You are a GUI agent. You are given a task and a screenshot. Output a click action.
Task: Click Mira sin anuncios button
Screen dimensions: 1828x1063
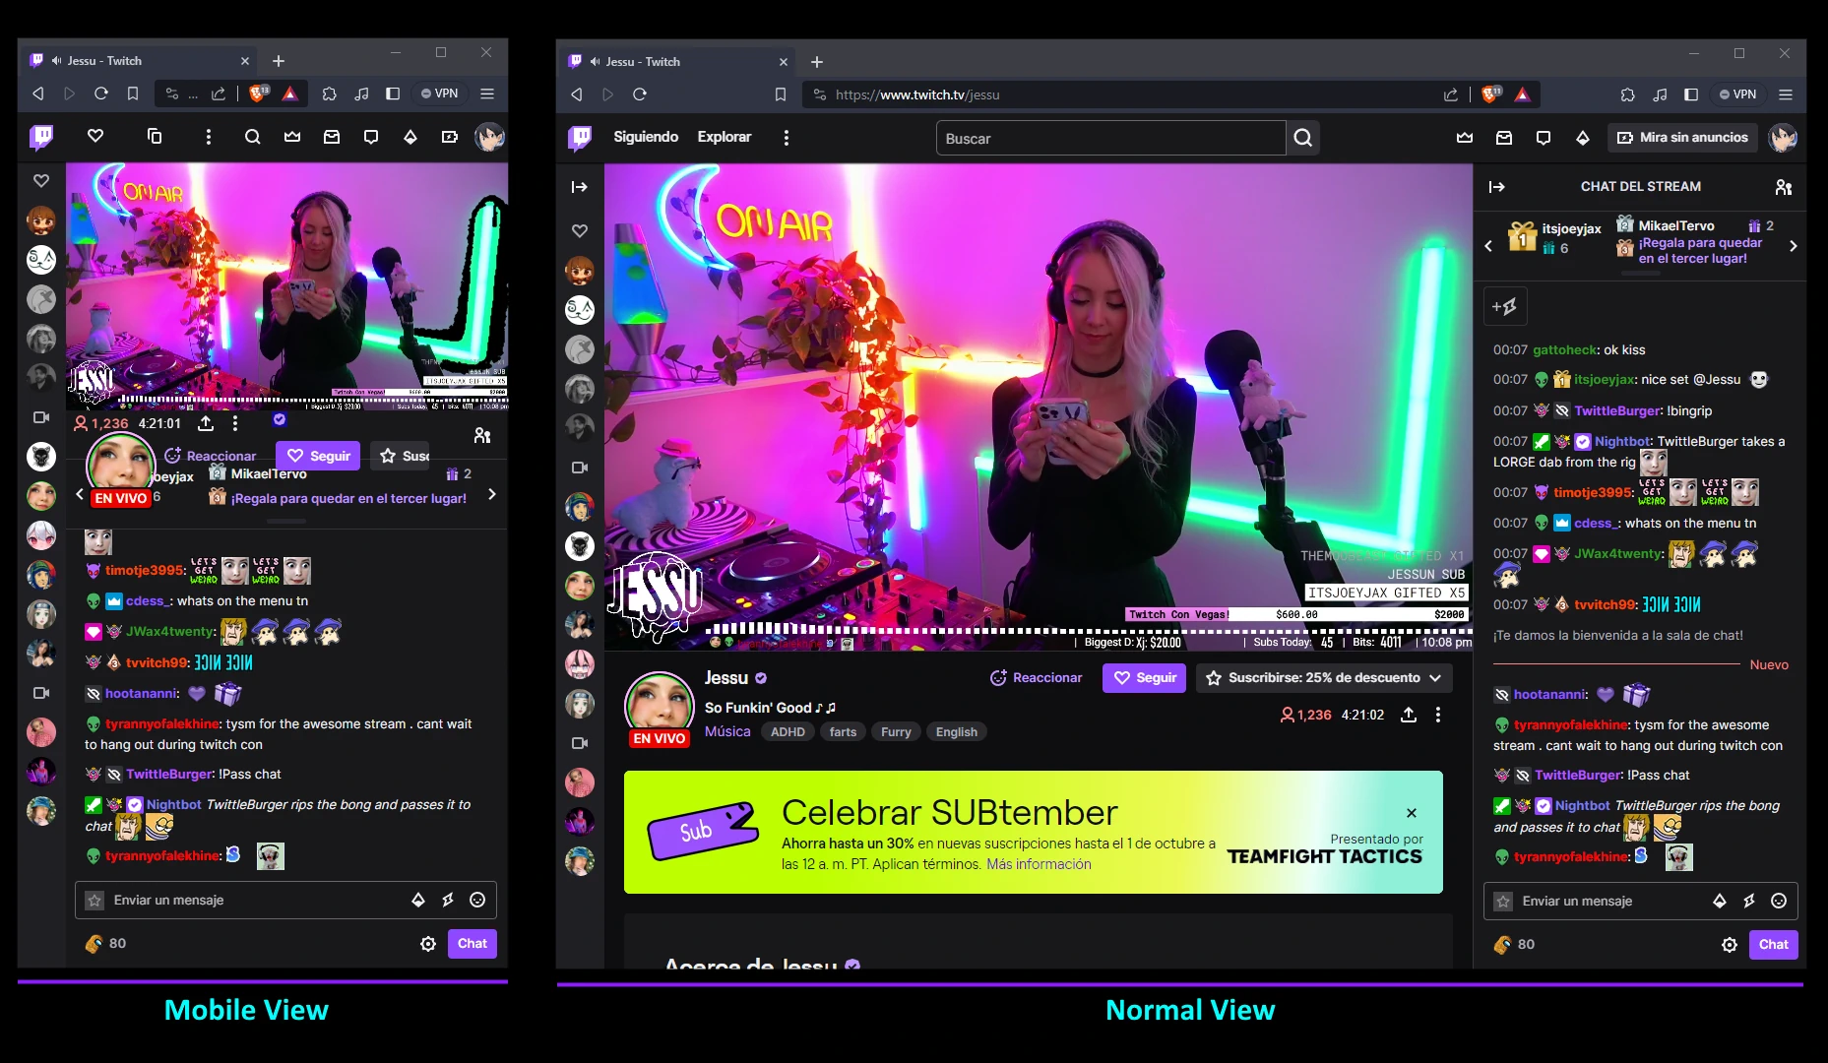pos(1682,138)
